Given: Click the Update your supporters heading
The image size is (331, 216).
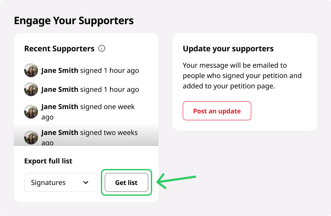Looking at the screenshot, I should coord(228,49).
